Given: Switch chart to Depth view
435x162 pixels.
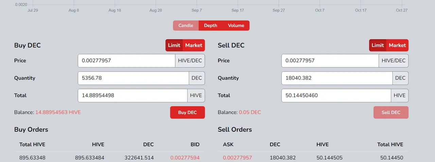Looking at the screenshot, I should [x=210, y=26].
